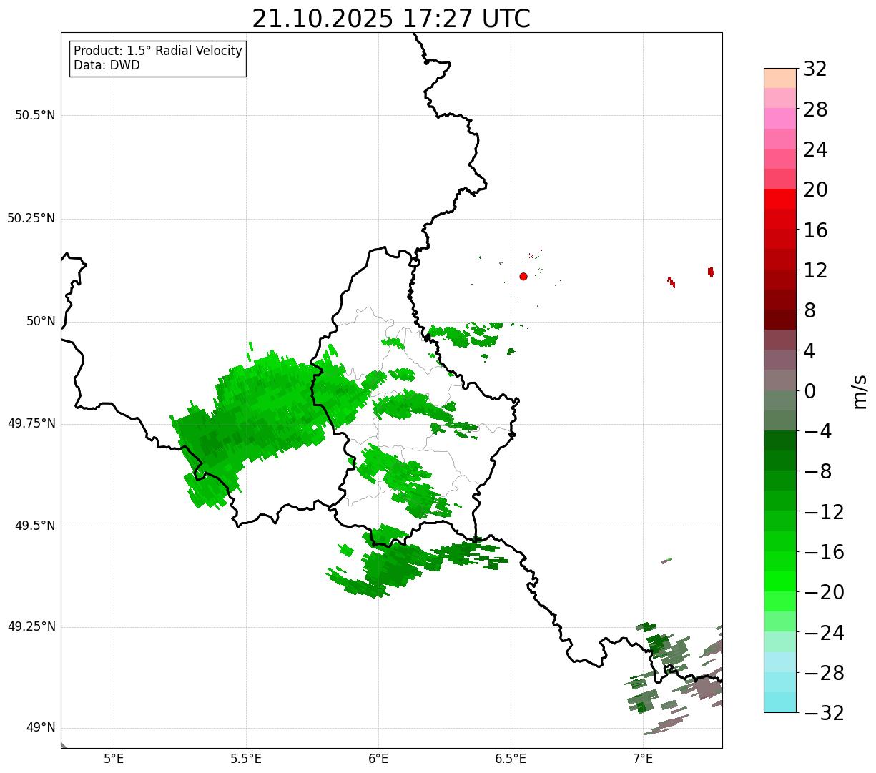Click the colorbar value −32

pyautogui.click(x=824, y=713)
